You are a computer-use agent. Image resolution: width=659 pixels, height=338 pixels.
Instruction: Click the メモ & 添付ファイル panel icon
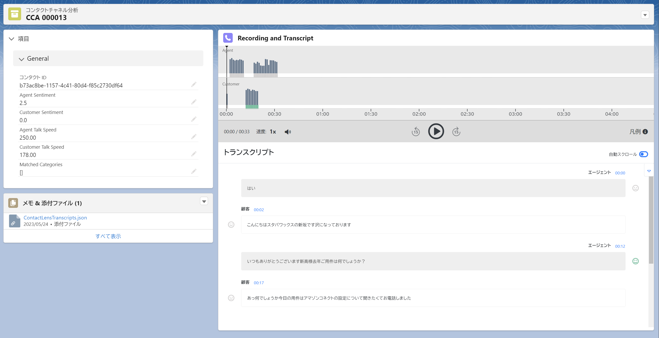coord(13,203)
